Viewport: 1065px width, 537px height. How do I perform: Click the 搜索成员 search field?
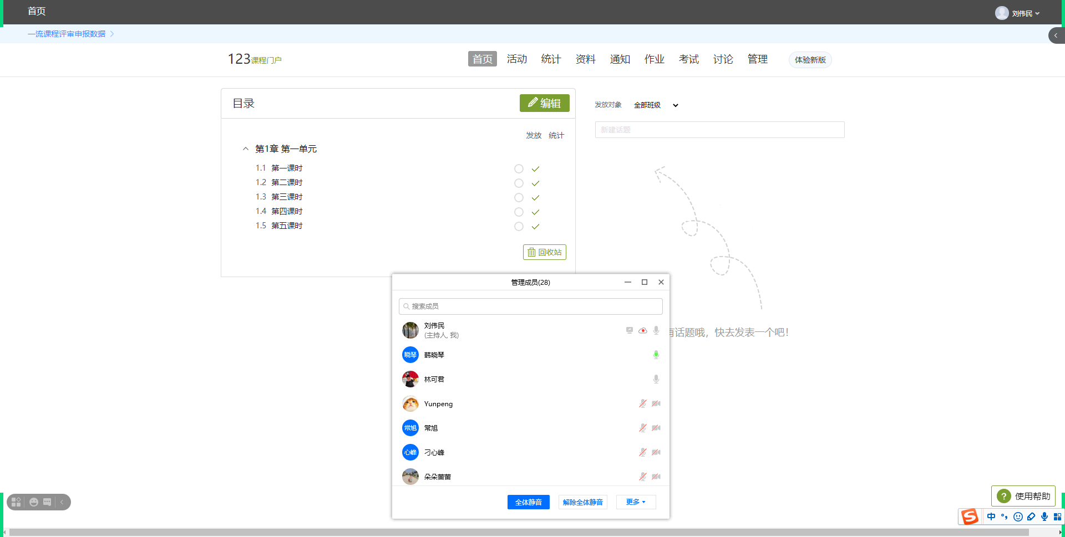[x=530, y=306]
